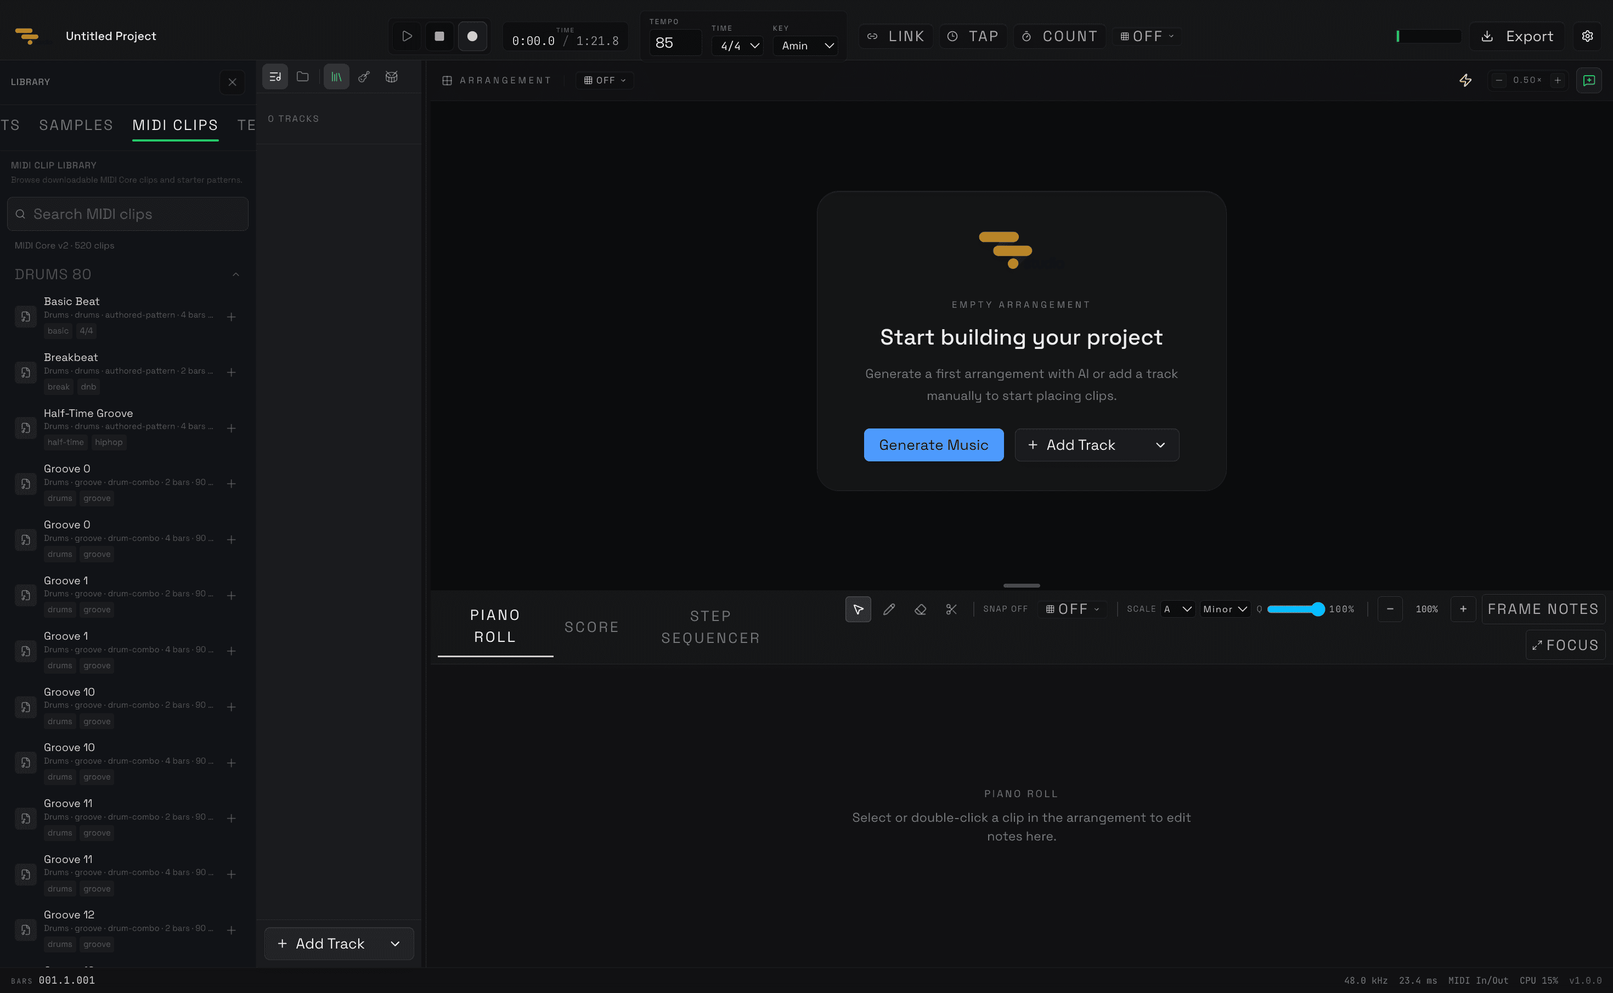Viewport: 1613px width, 993px height.
Task: Click the tempo field showing 85
Action: pos(675,43)
